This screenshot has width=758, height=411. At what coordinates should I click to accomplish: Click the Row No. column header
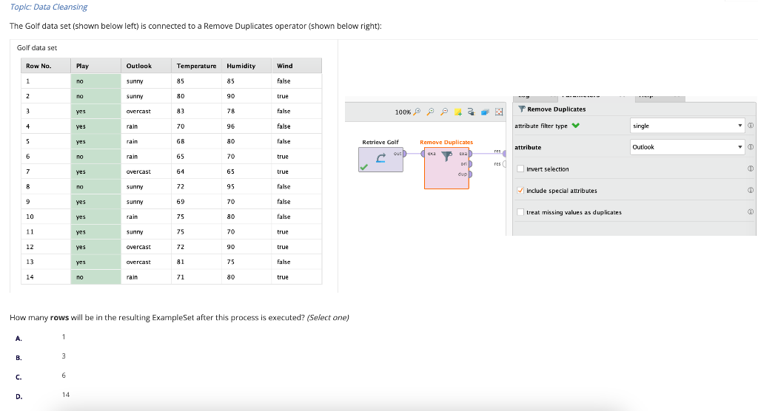click(46, 66)
